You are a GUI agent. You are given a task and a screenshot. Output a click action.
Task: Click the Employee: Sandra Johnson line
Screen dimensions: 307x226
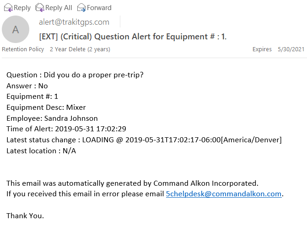(x=52, y=118)
